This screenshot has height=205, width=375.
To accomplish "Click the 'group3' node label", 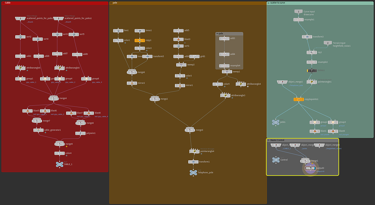I will (342, 122).
